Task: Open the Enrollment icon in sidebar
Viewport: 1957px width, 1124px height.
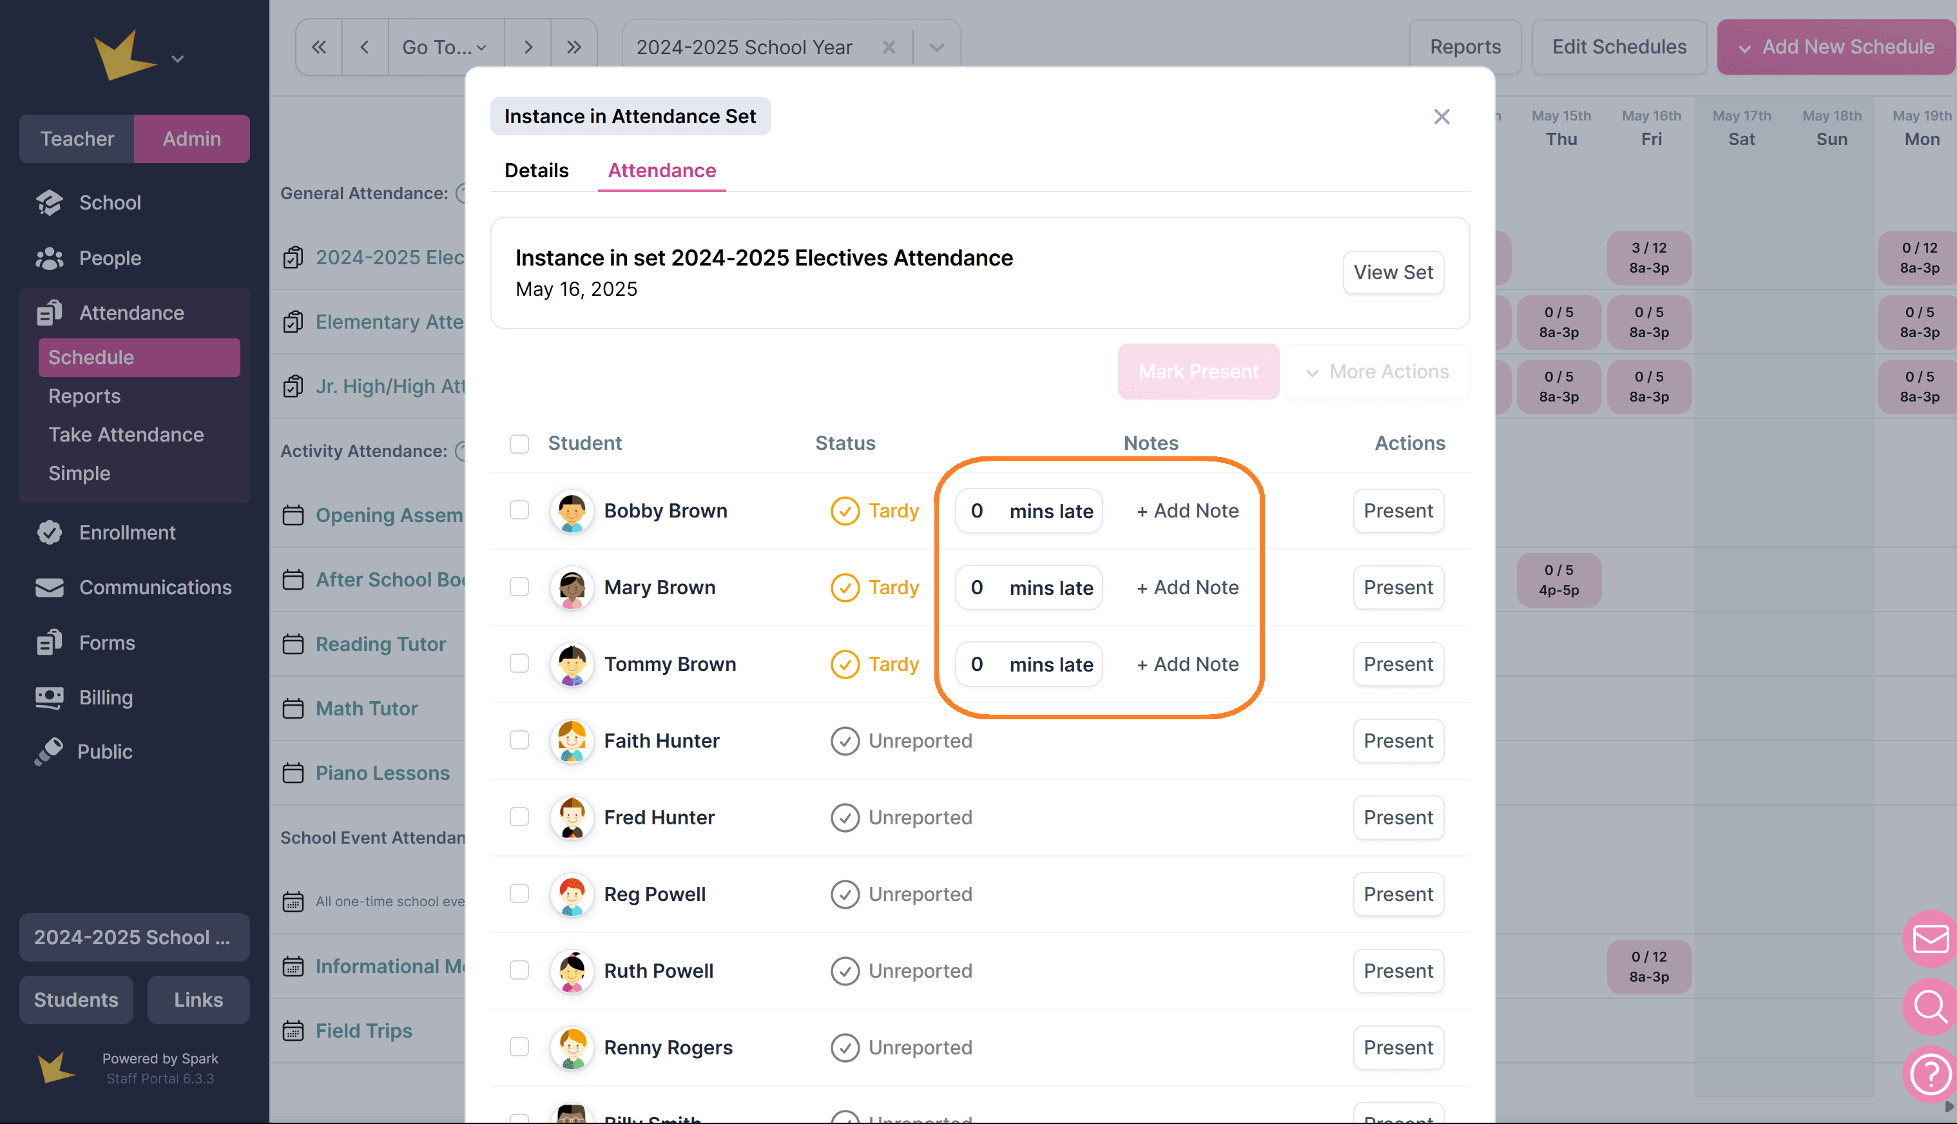Action: click(x=50, y=532)
